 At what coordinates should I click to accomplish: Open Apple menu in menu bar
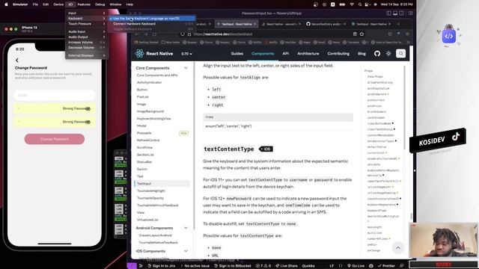tap(6, 4)
